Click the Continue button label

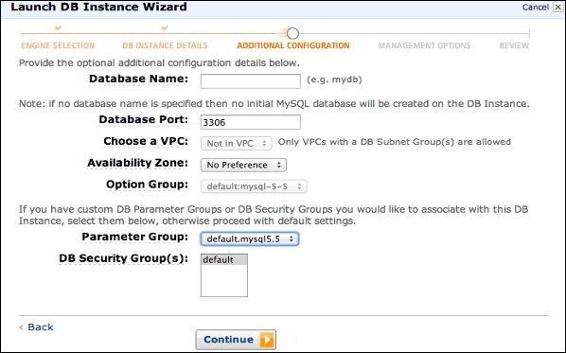228,340
